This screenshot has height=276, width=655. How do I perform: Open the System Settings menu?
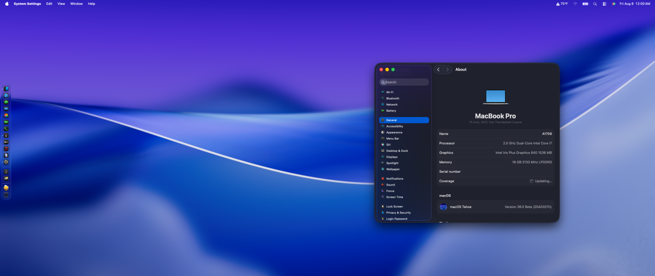[x=27, y=4]
